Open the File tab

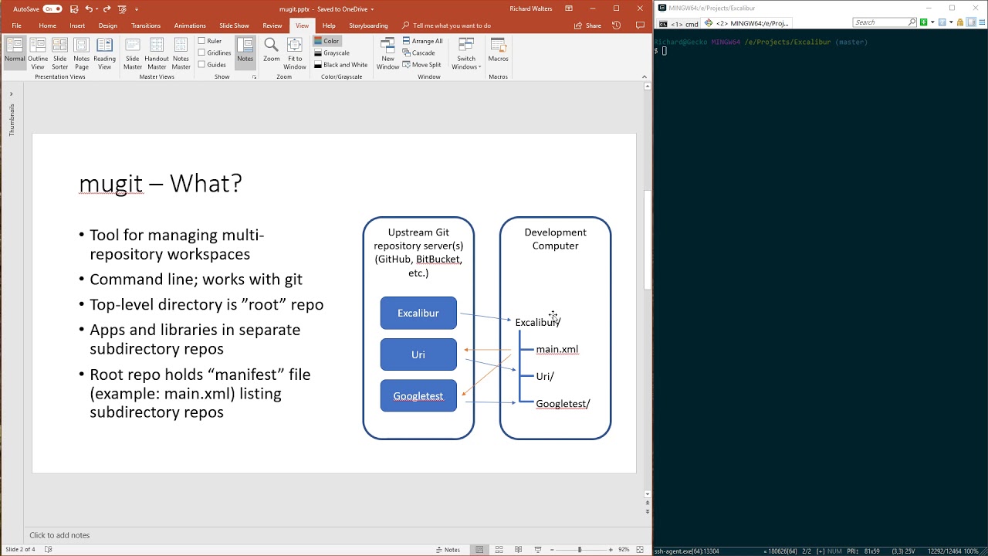pyautogui.click(x=16, y=25)
